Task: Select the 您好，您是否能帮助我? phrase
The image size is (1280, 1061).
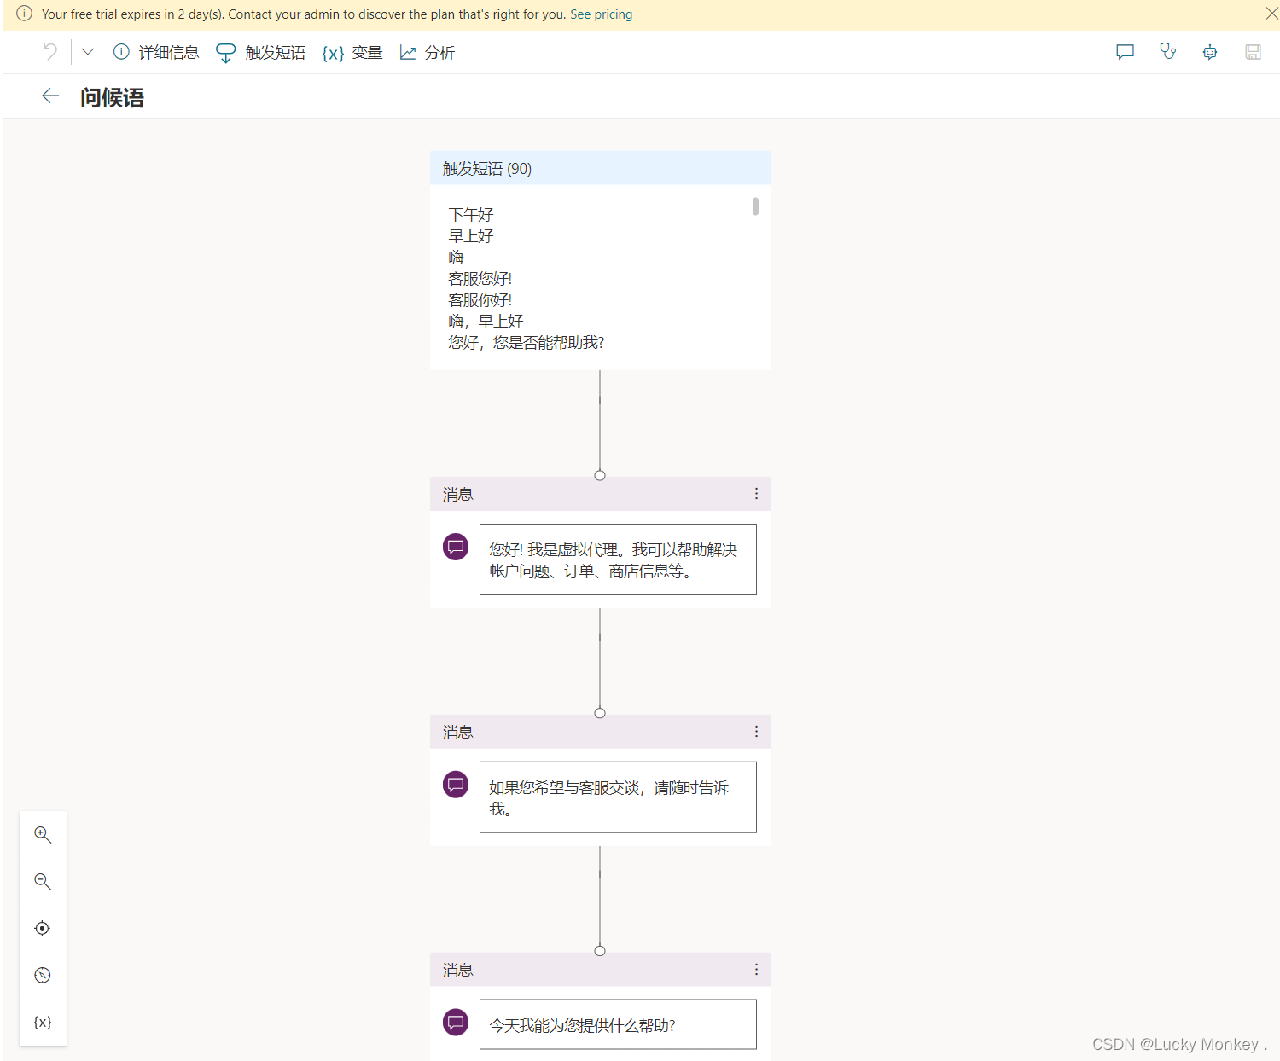Action: coord(527,342)
